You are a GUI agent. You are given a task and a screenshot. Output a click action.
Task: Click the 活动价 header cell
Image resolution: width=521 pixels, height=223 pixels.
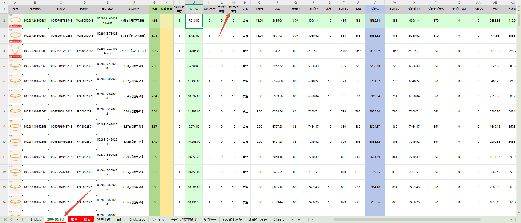point(374,9)
